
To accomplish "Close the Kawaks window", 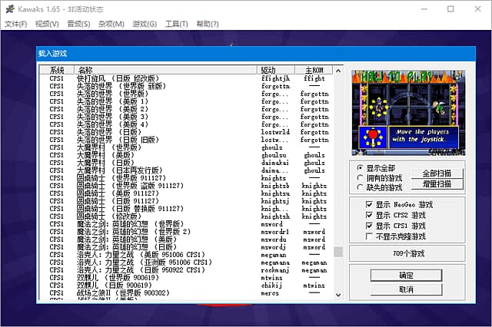I will pyautogui.click(x=476, y=9).
